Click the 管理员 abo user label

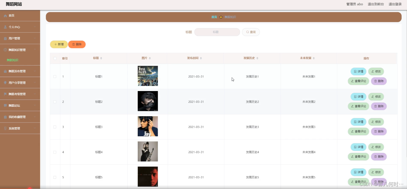pos(355,4)
